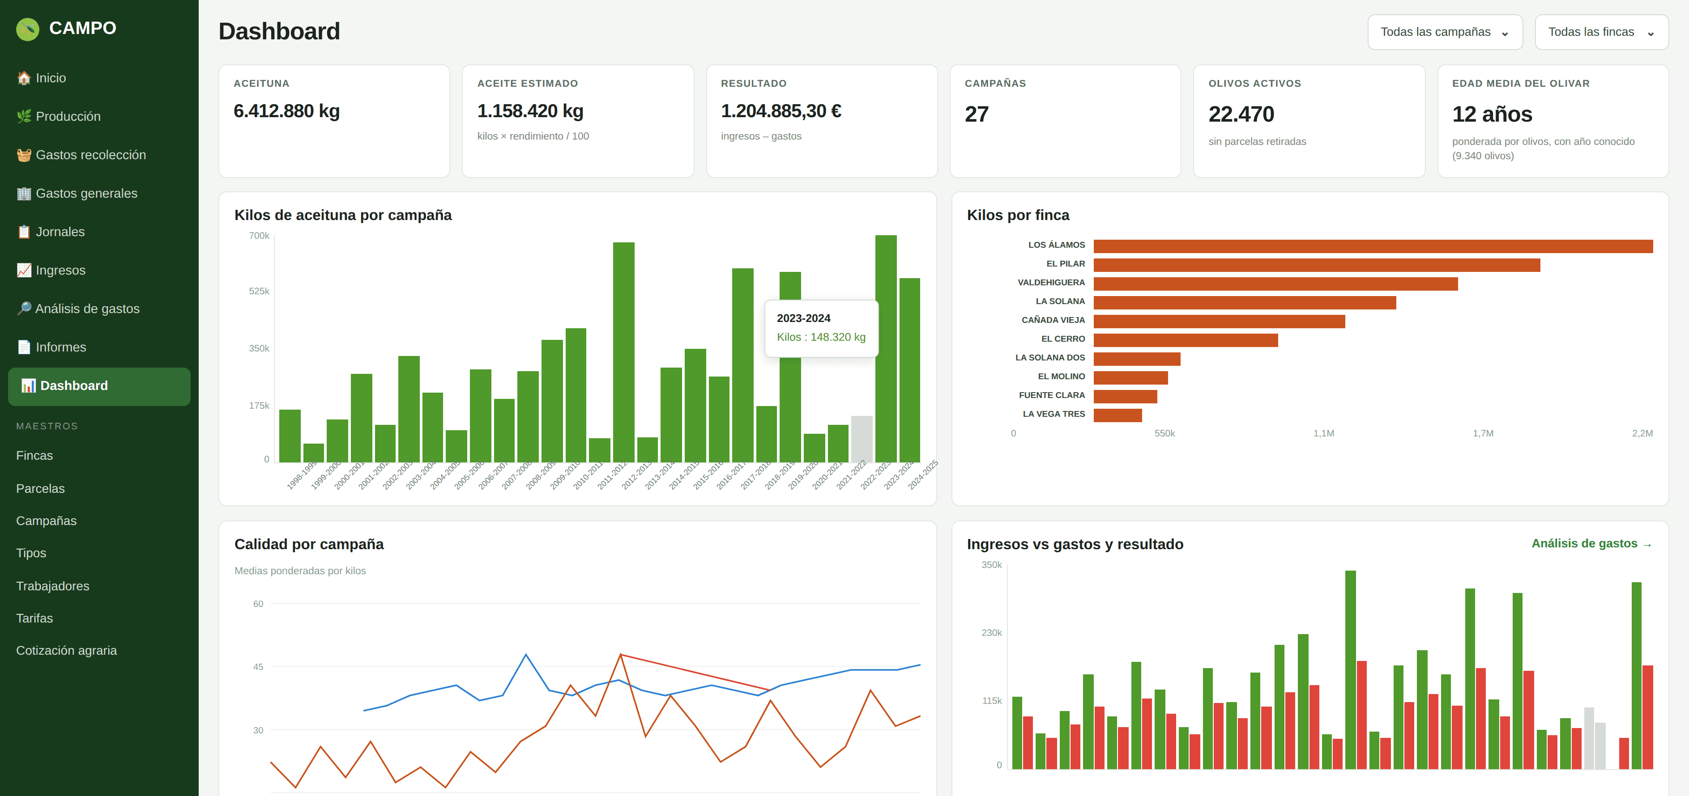Viewport: 1689px width, 796px height.
Task: Click the CAMPAÑAS 27 card
Action: pos(1066,121)
